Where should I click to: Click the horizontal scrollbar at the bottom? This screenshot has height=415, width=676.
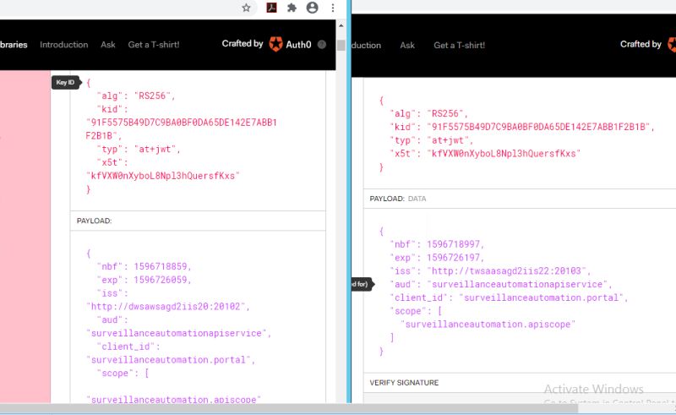tap(289, 408)
